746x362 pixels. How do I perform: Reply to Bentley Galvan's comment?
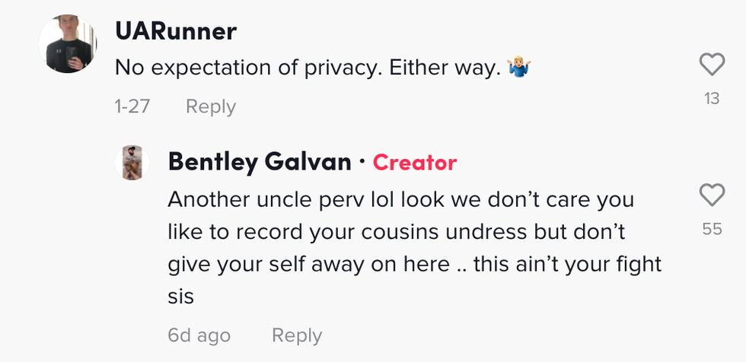[x=297, y=335]
